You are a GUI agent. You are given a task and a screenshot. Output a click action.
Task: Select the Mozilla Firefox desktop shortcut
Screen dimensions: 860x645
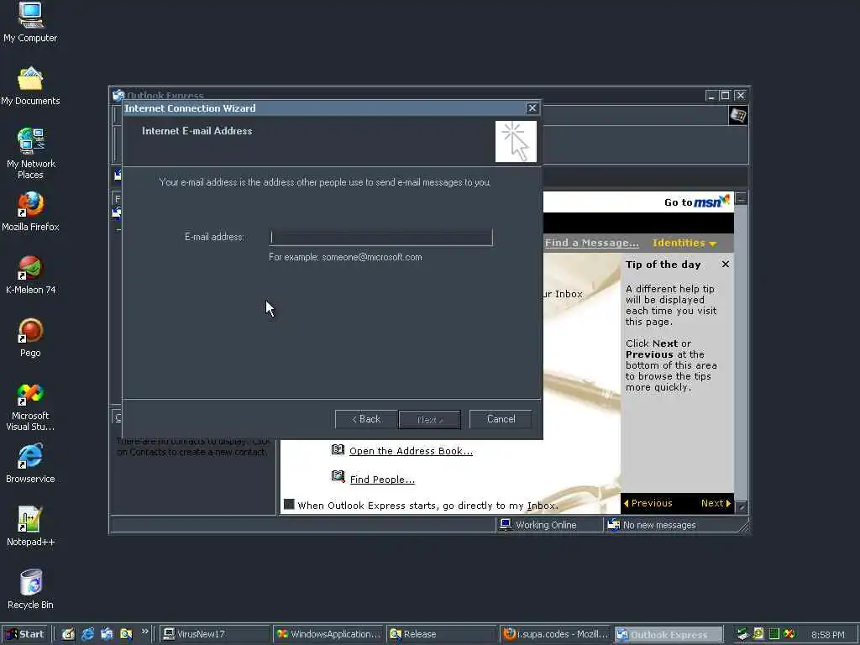30,212
